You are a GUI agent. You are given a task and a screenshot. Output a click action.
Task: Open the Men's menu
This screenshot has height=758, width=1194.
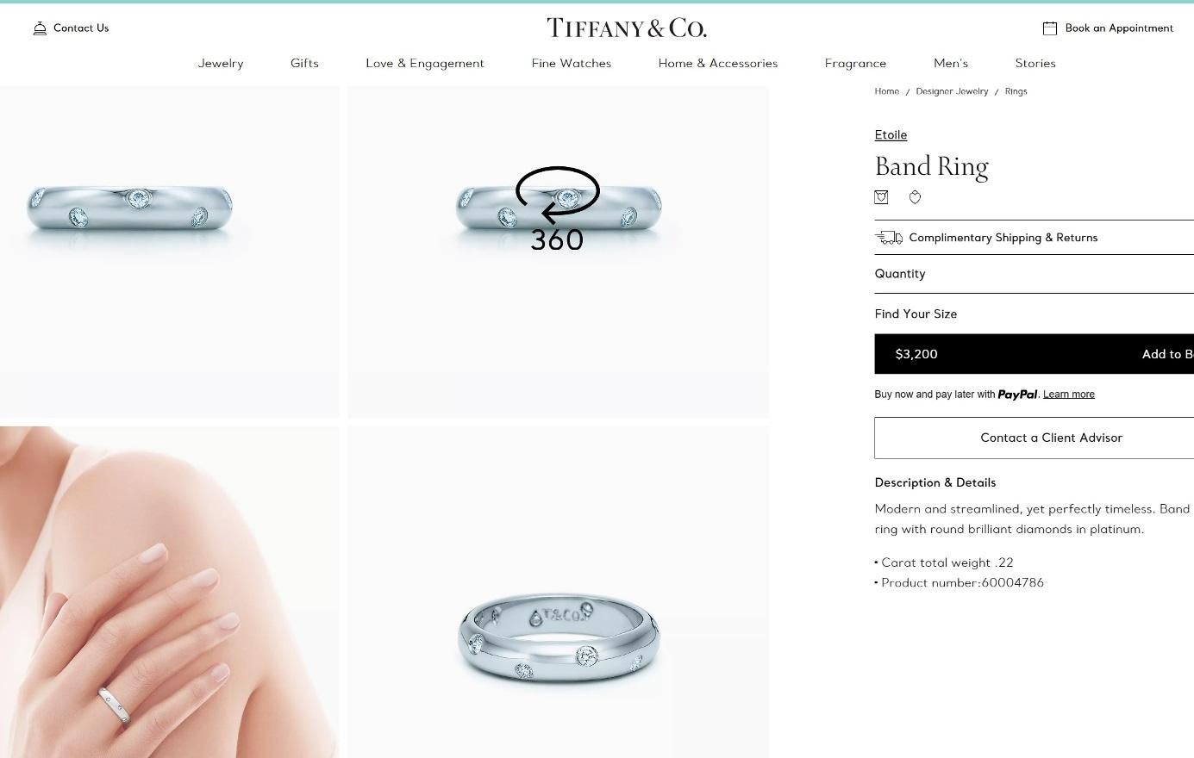(951, 63)
